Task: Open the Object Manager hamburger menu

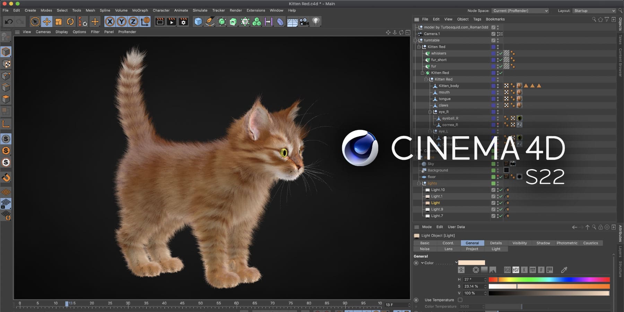Action: tap(417, 19)
